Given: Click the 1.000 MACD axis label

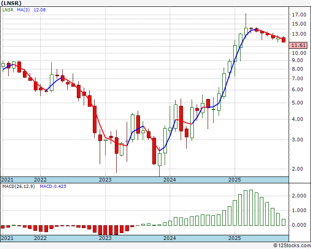Looking at the screenshot, I should (299, 210).
